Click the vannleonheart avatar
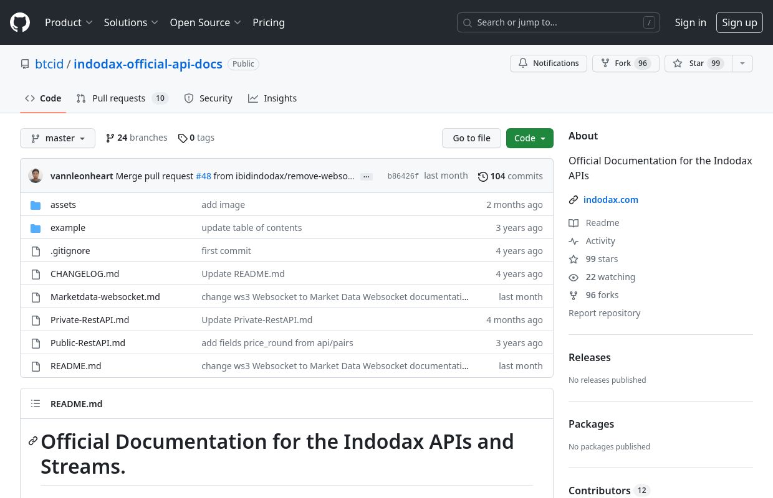 point(36,176)
